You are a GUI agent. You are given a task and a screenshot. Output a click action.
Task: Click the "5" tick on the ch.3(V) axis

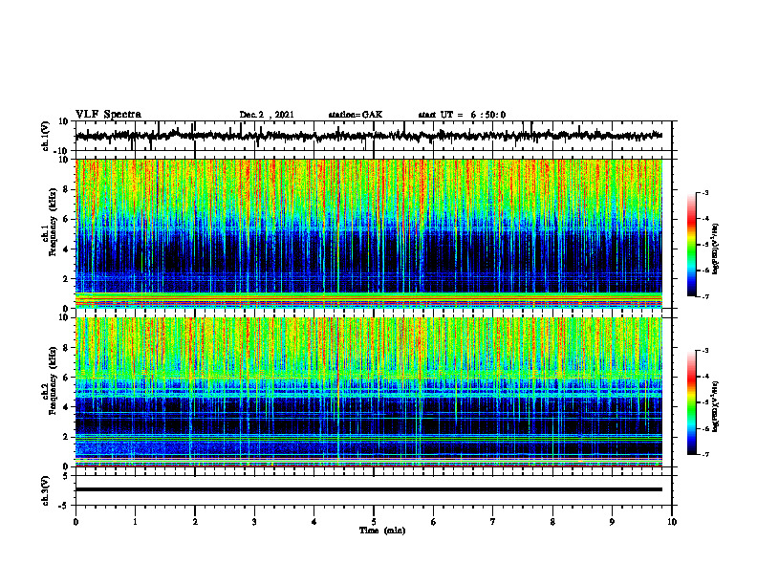[x=67, y=476]
